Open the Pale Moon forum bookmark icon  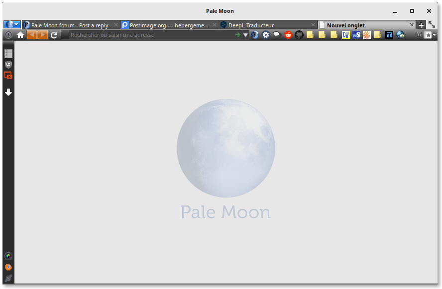click(255, 35)
